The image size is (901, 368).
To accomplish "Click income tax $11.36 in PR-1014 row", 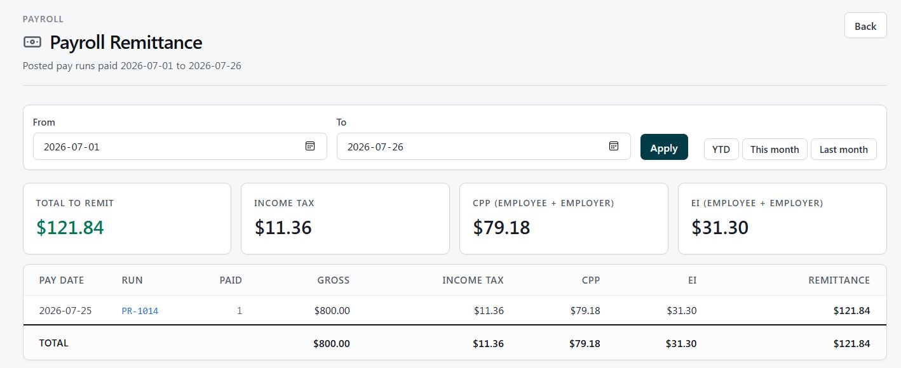I will pos(489,311).
